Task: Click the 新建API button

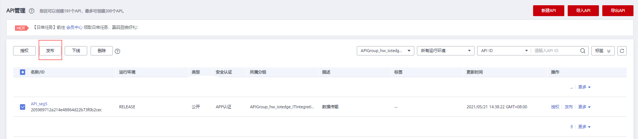Action: tap(549, 10)
